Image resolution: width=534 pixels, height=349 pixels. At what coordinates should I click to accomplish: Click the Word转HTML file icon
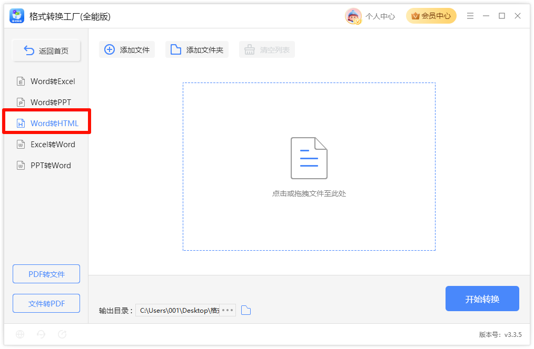(21, 124)
